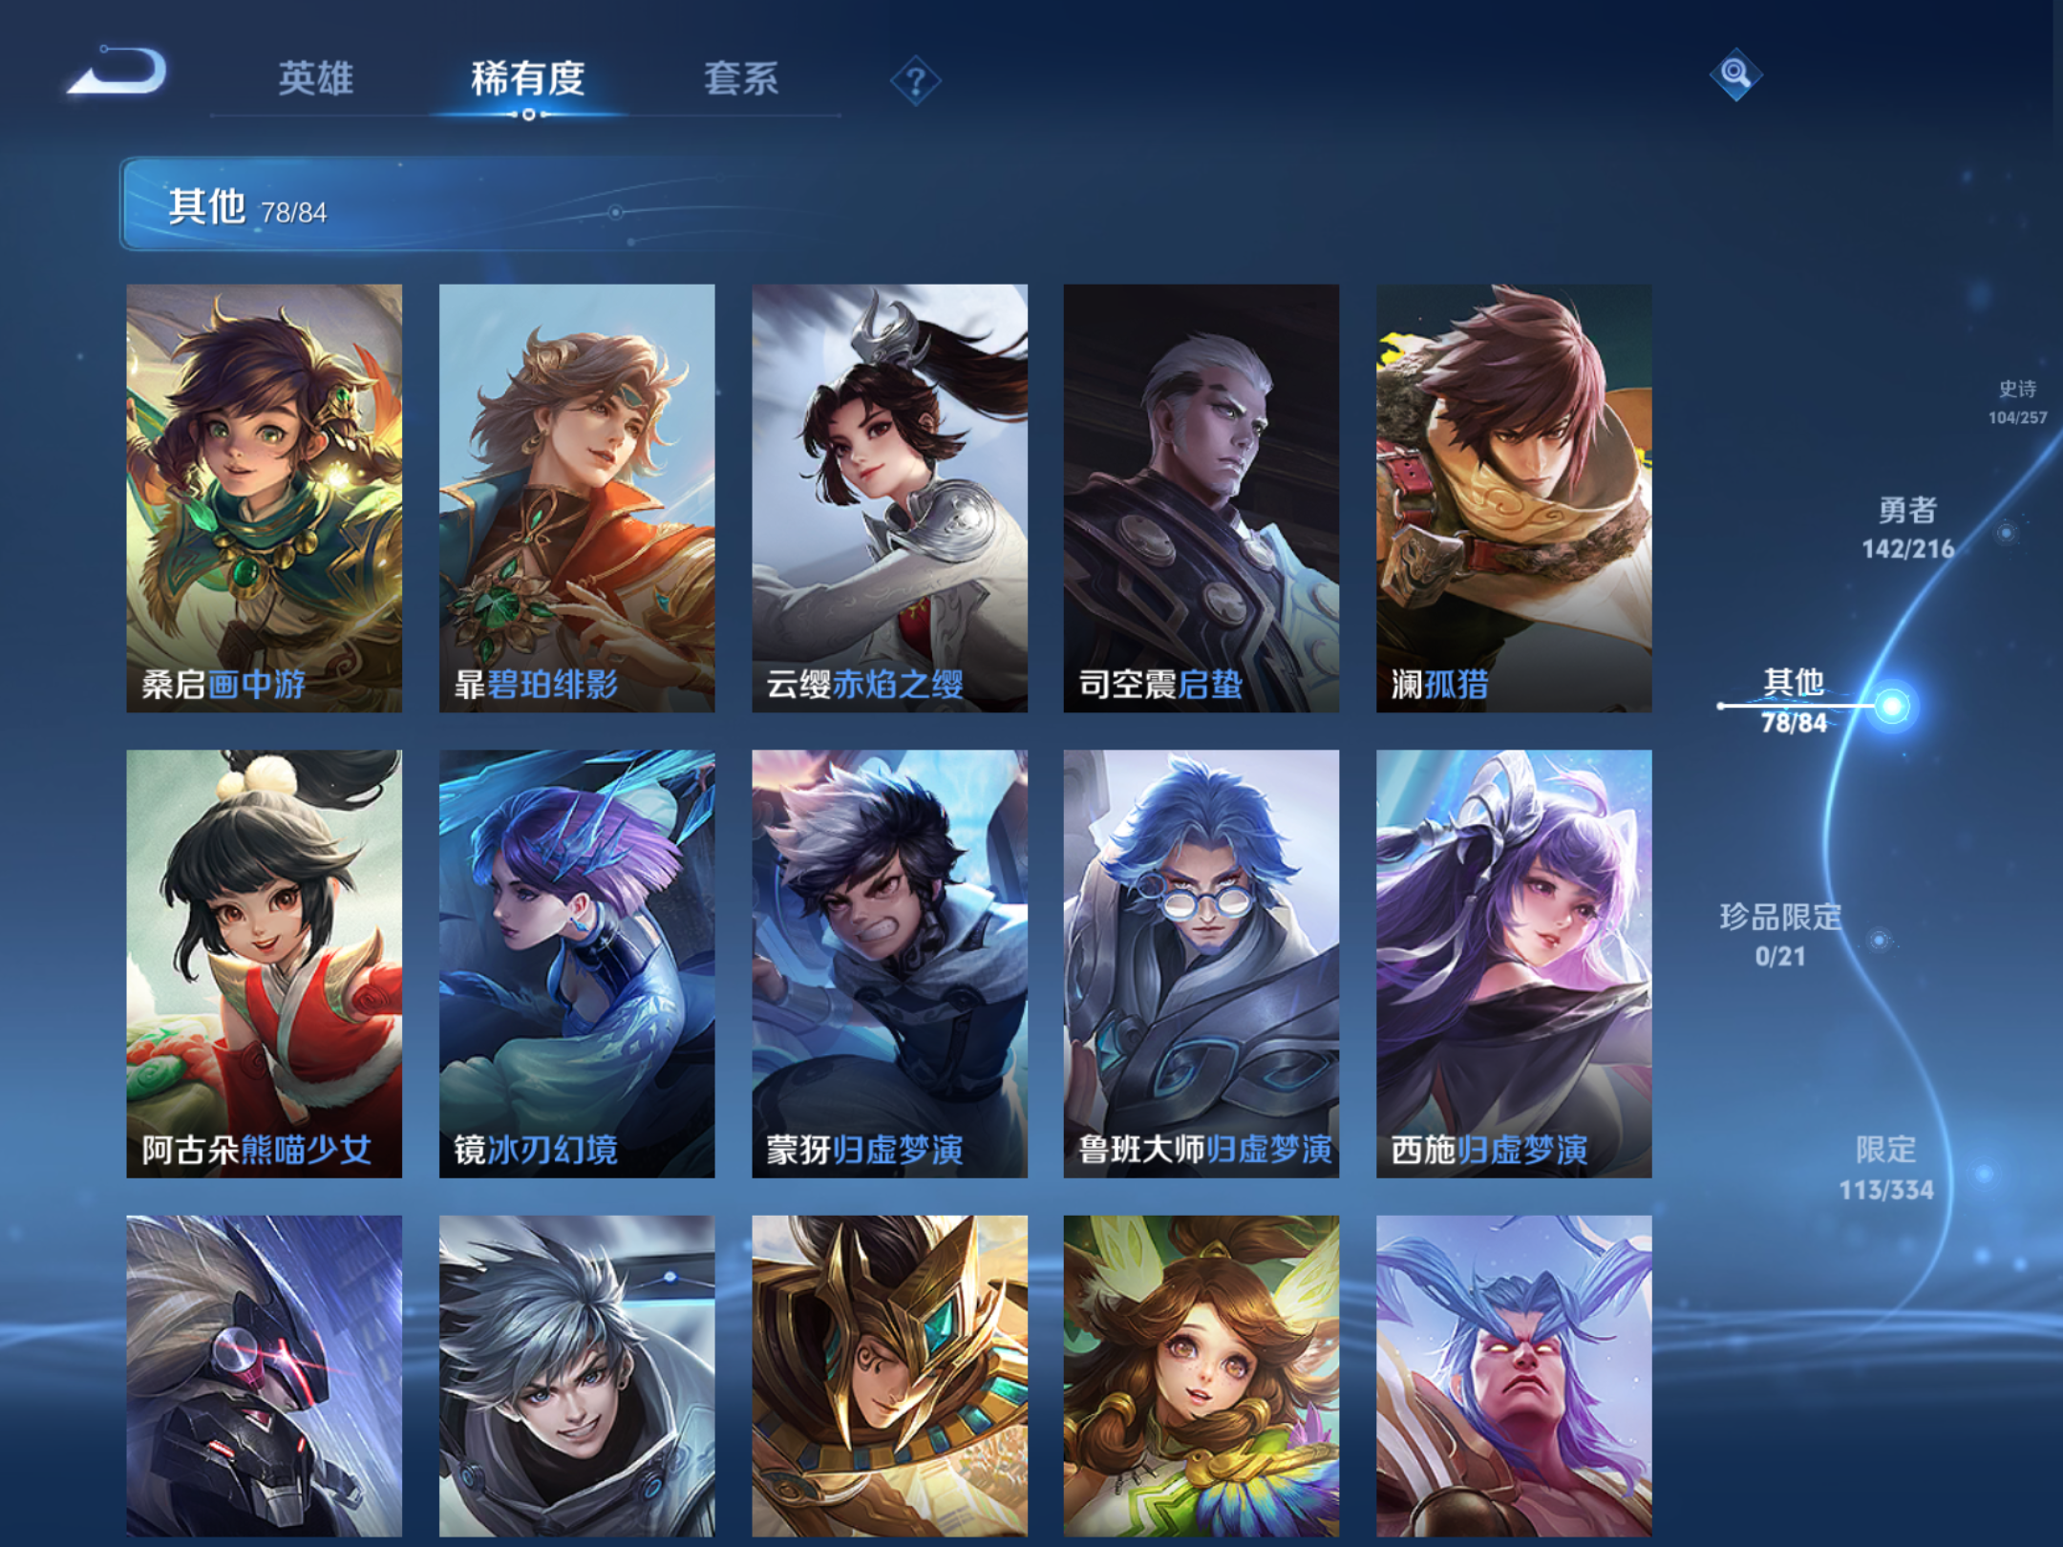Open the magnifier search icon
The width and height of the screenshot is (2063, 1547).
(1735, 74)
